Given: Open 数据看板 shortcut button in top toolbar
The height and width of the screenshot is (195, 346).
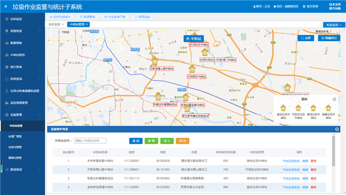Looking at the screenshot, I should [87, 17].
